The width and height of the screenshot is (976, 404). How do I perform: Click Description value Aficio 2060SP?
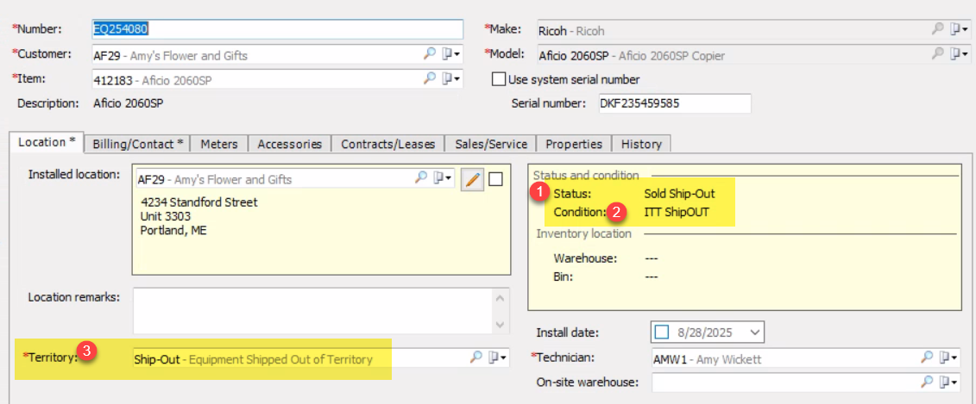tap(129, 103)
